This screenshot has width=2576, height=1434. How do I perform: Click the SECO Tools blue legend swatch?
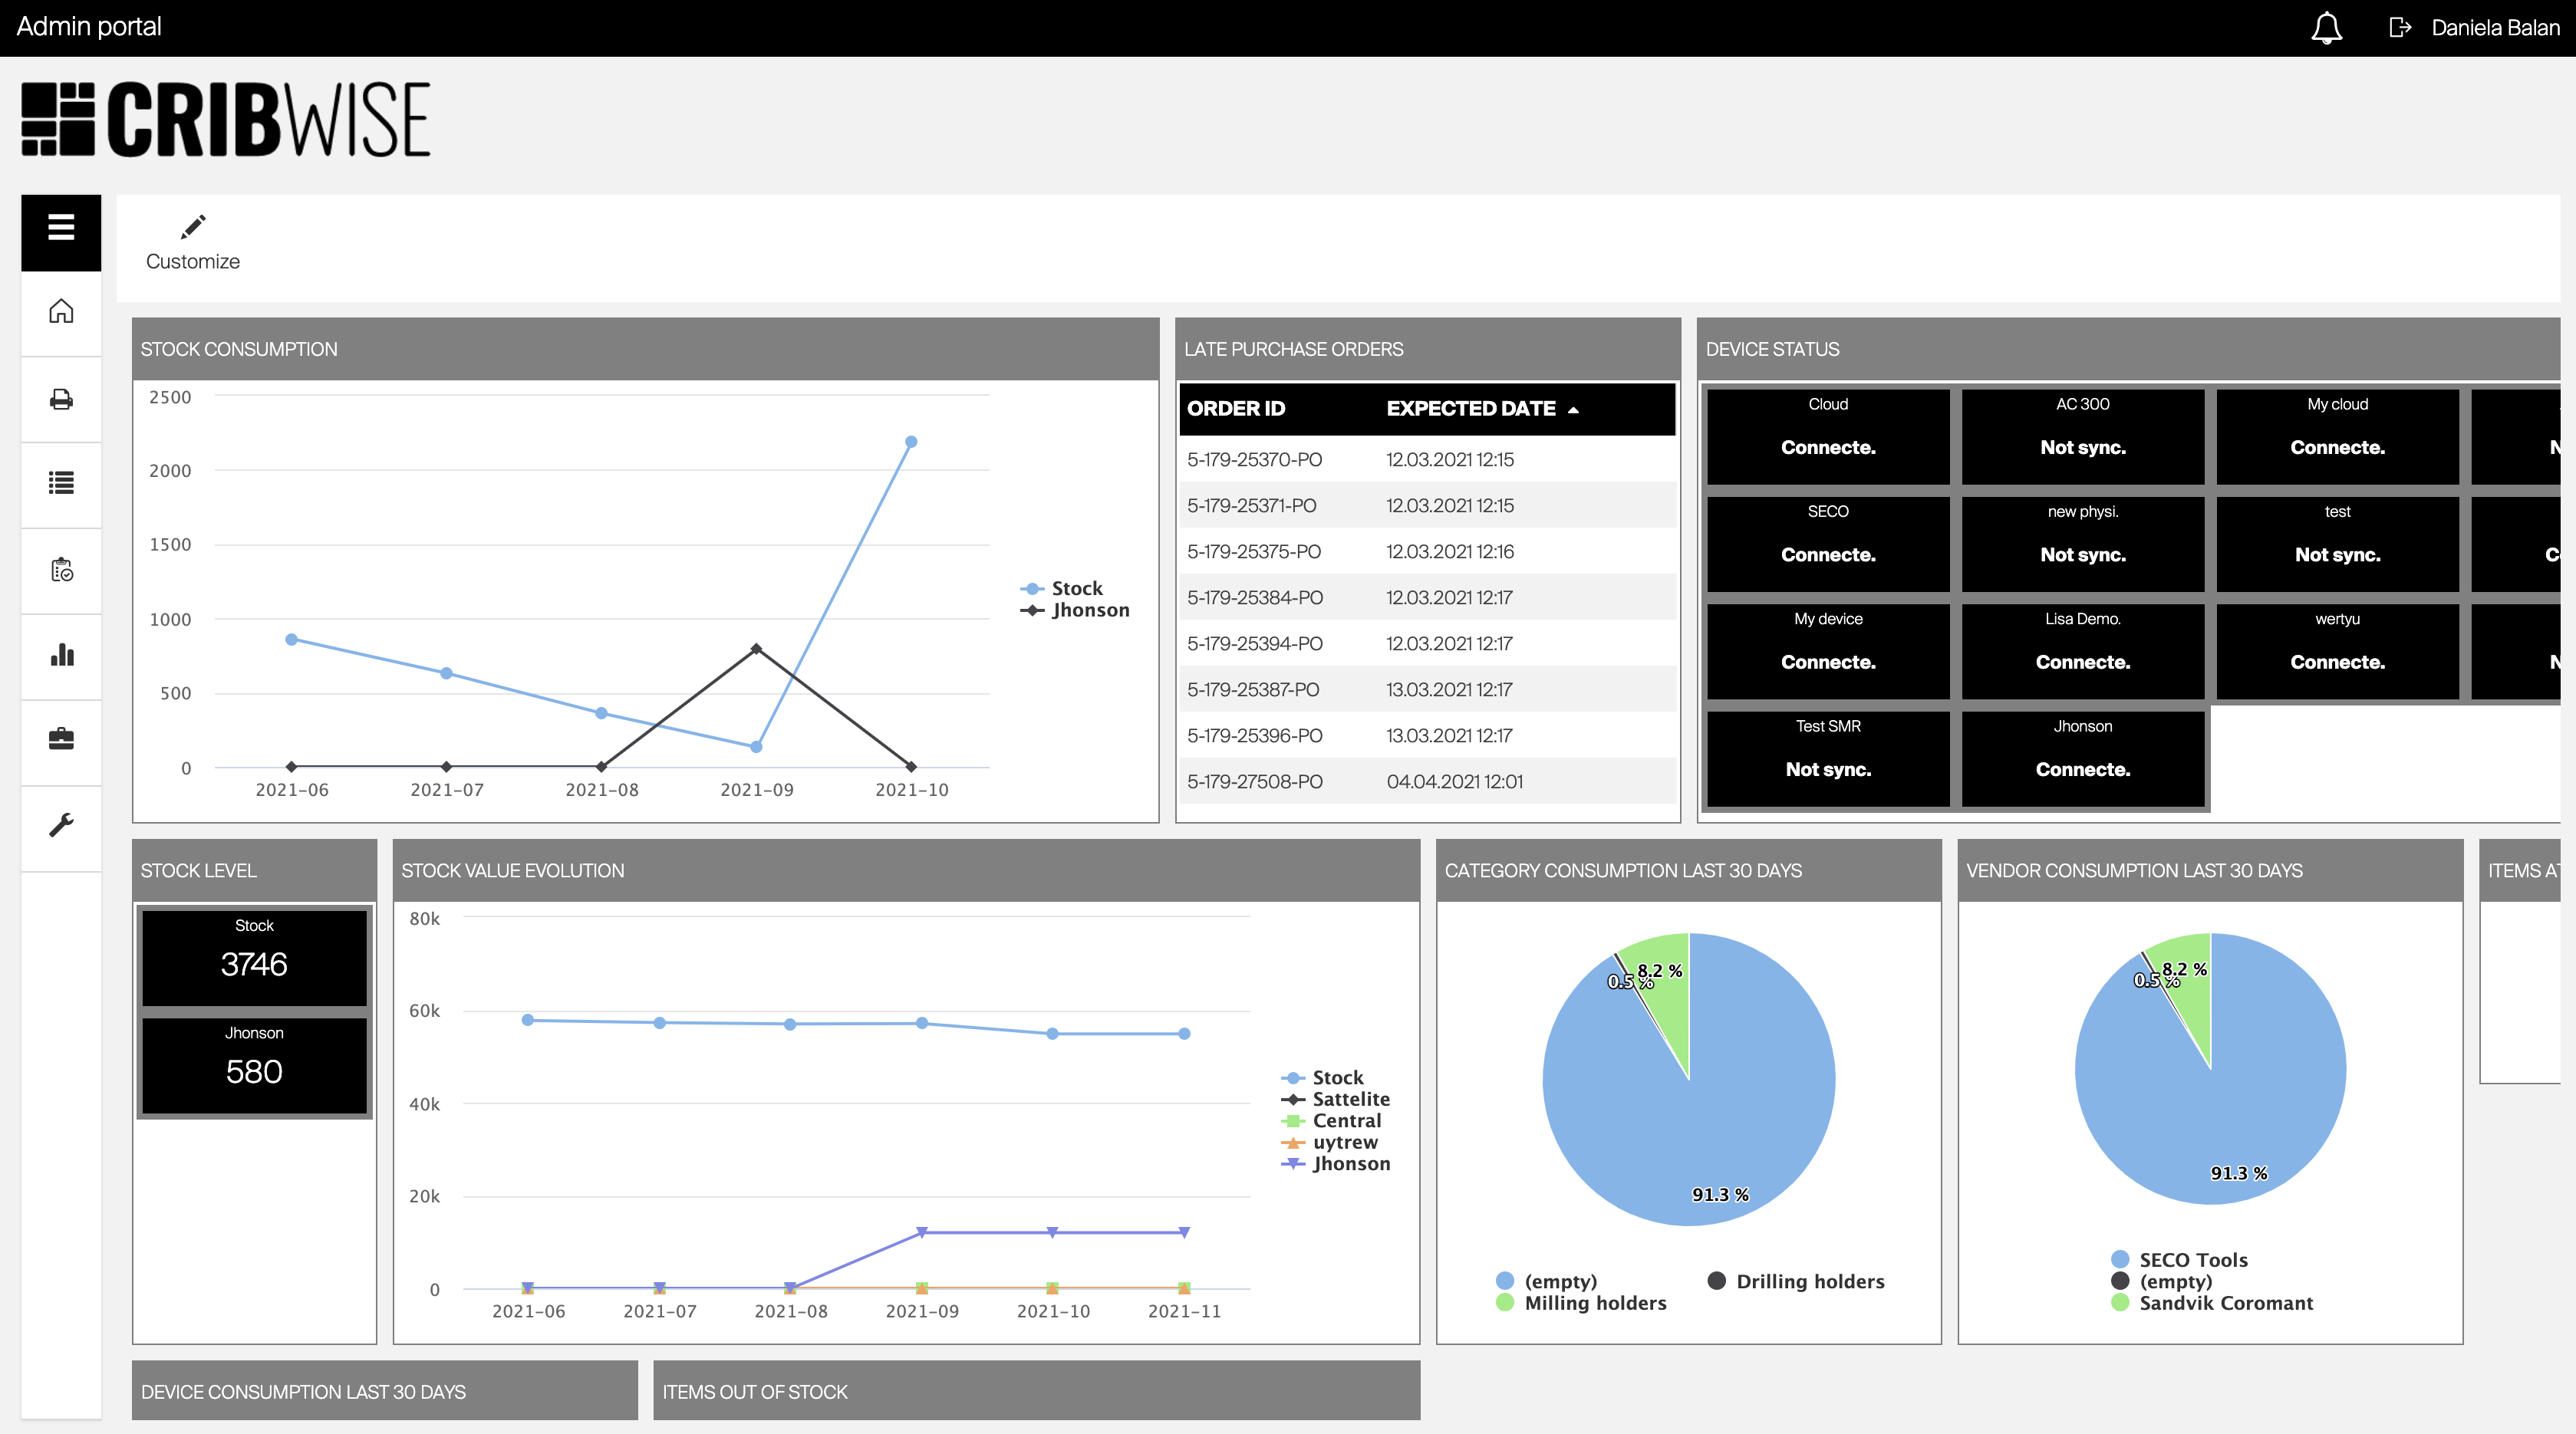2119,1259
